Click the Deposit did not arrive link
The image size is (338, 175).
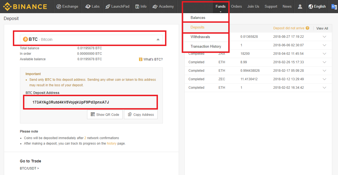click(289, 28)
